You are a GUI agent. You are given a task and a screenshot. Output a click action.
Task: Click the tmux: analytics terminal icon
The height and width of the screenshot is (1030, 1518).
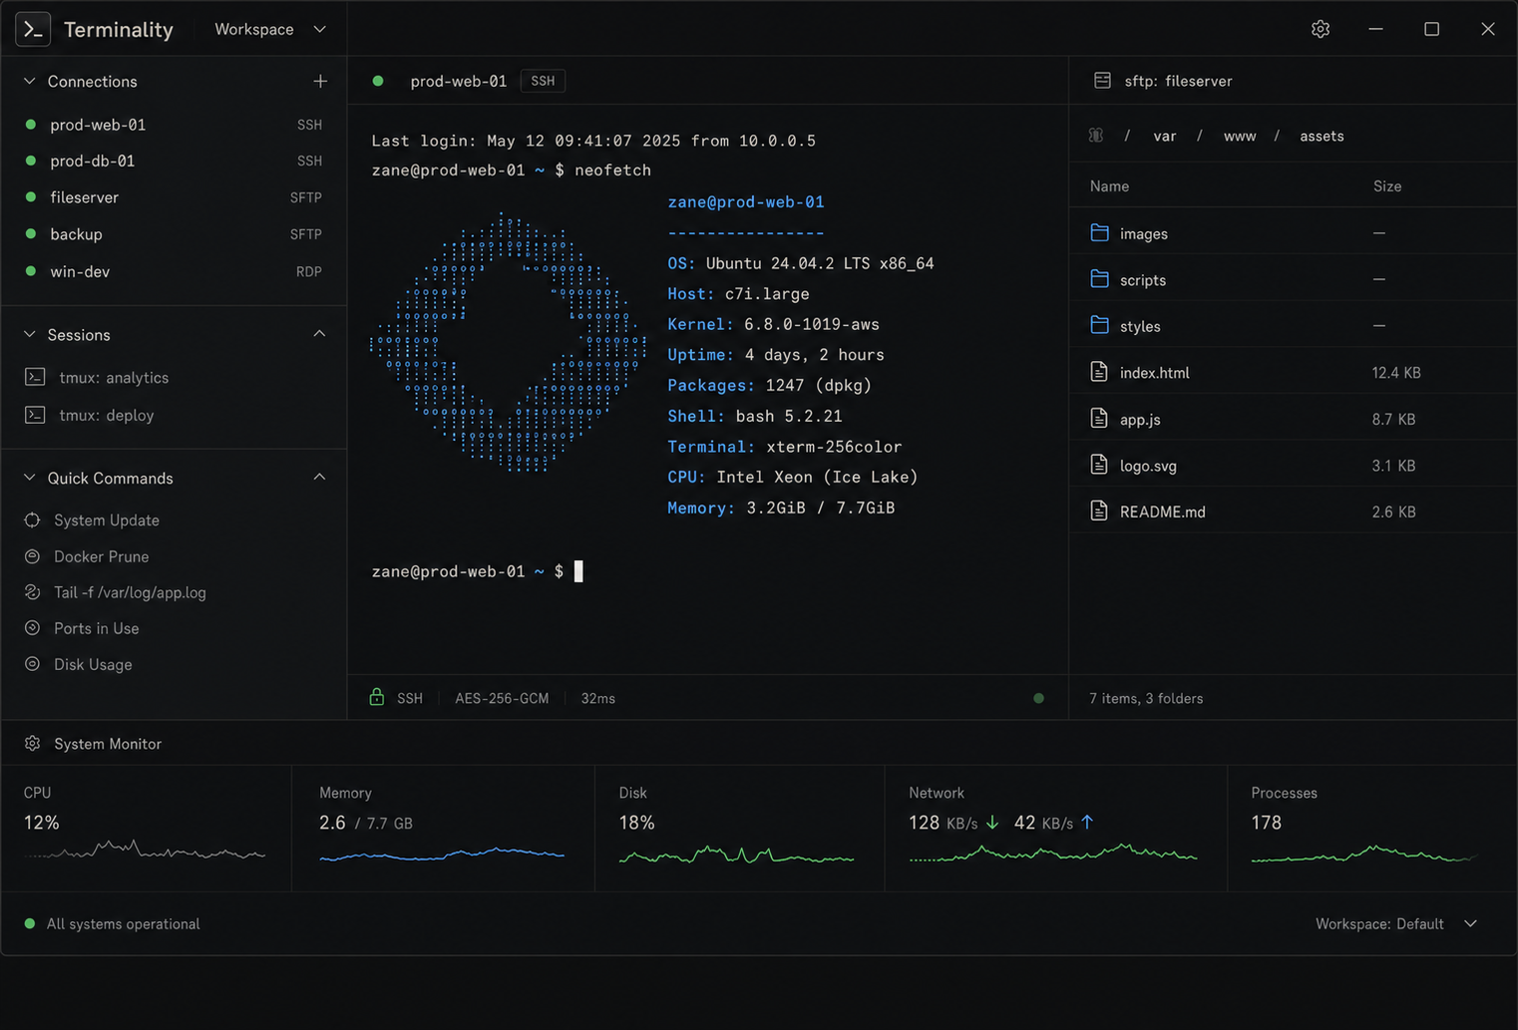coord(35,378)
